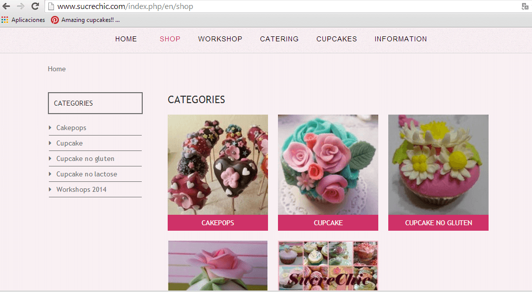Click the browser forward arrow

pyautogui.click(x=20, y=6)
